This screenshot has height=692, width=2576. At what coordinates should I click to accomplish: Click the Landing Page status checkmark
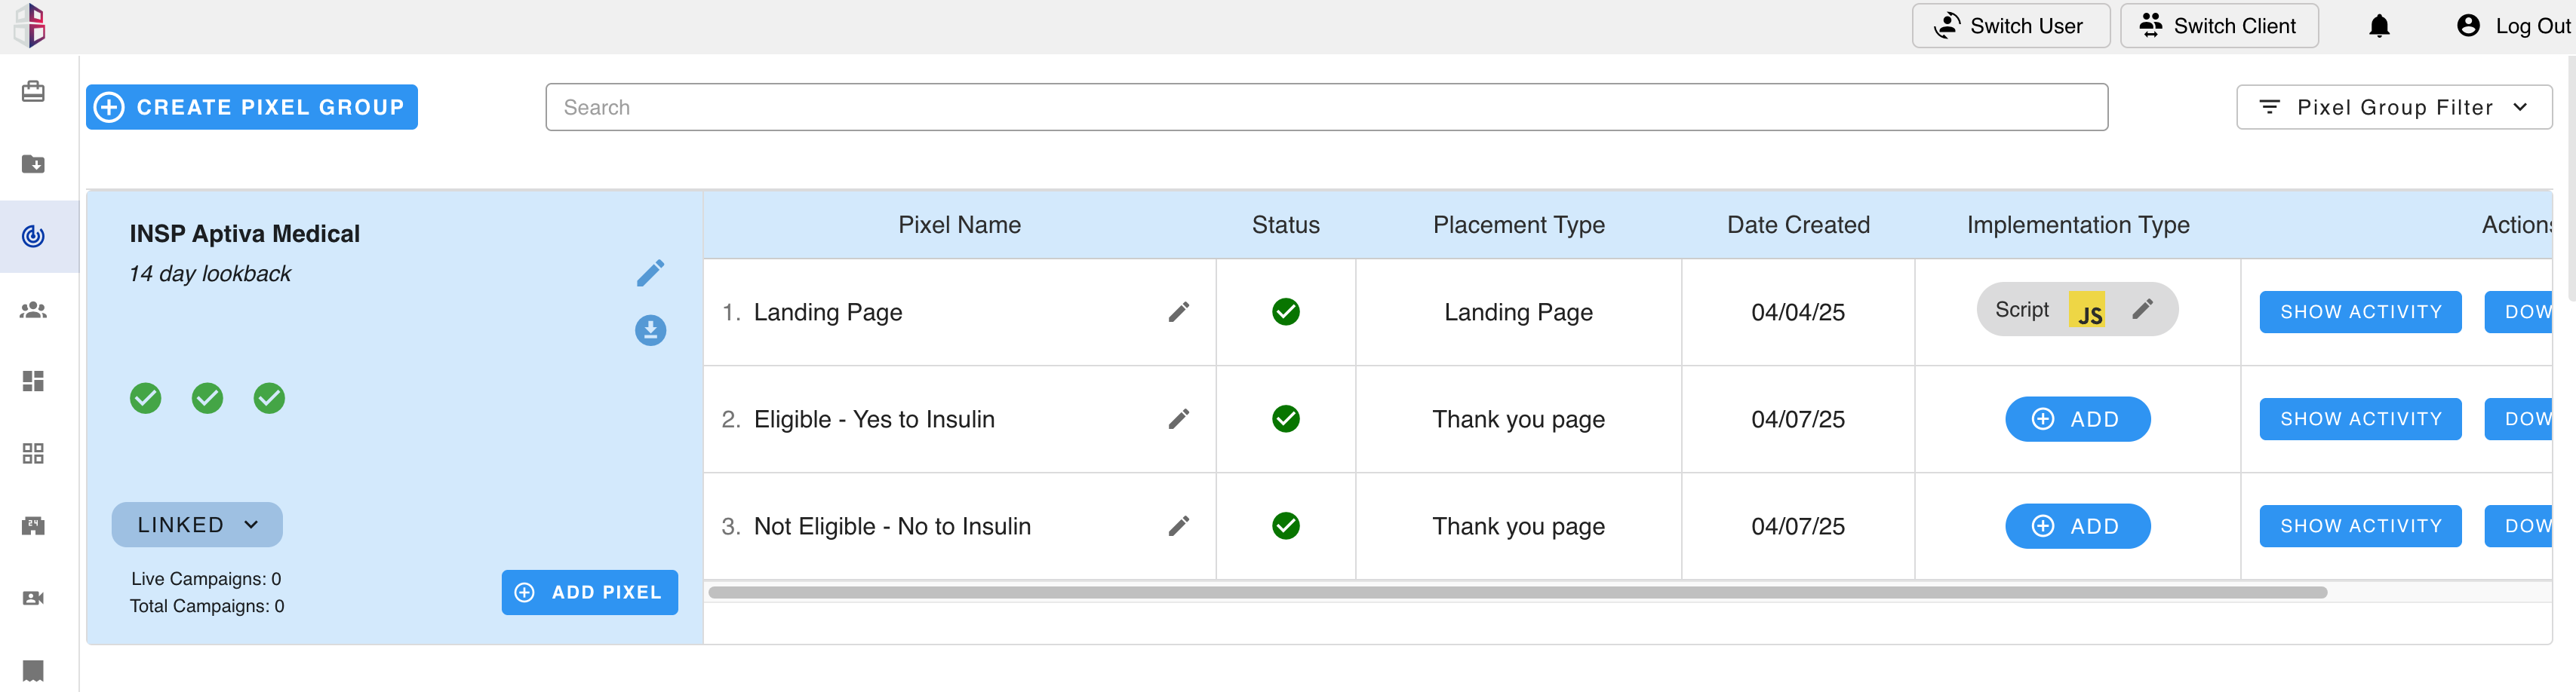pyautogui.click(x=1286, y=313)
